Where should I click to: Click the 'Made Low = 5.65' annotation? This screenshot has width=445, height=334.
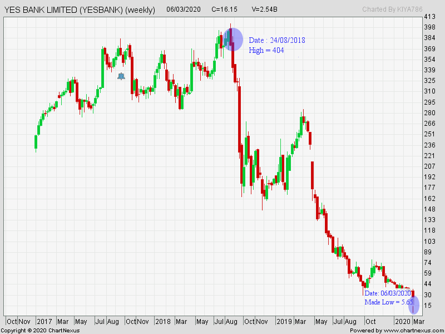tap(388, 302)
